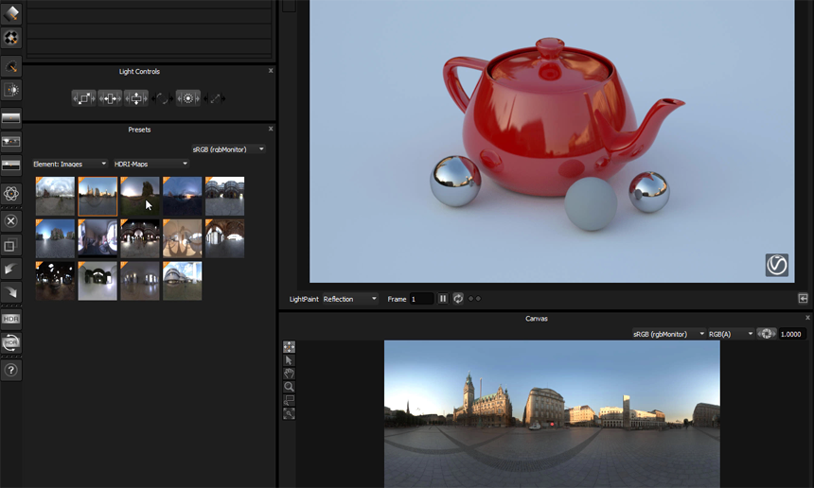Select the canvas arrow pointer tool
Screen dimensions: 814x488
tap(289, 360)
